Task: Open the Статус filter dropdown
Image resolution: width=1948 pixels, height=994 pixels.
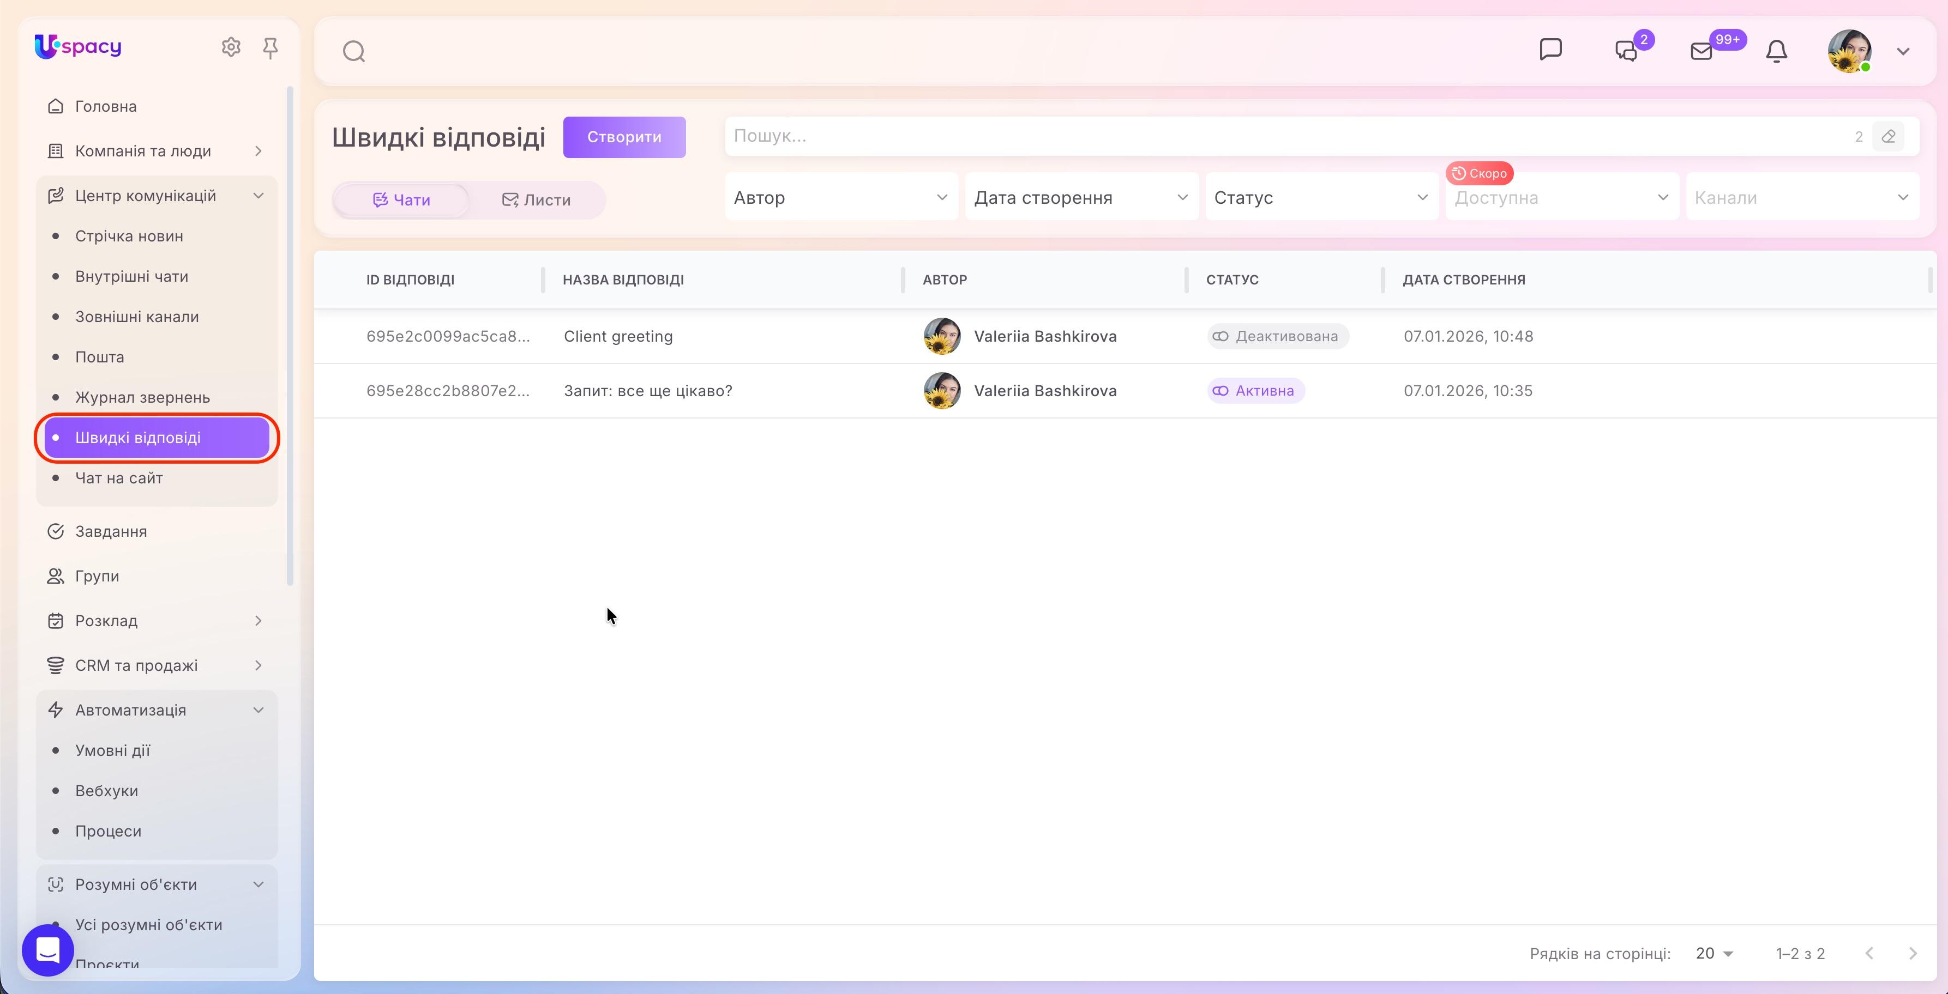Action: pyautogui.click(x=1321, y=197)
